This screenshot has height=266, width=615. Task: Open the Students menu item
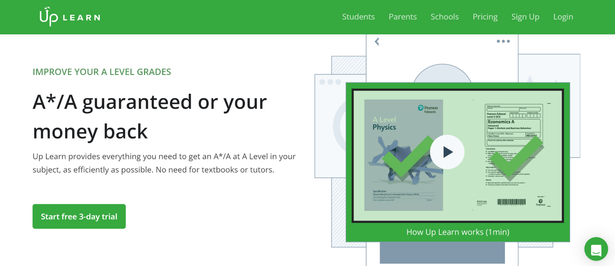coord(358,17)
